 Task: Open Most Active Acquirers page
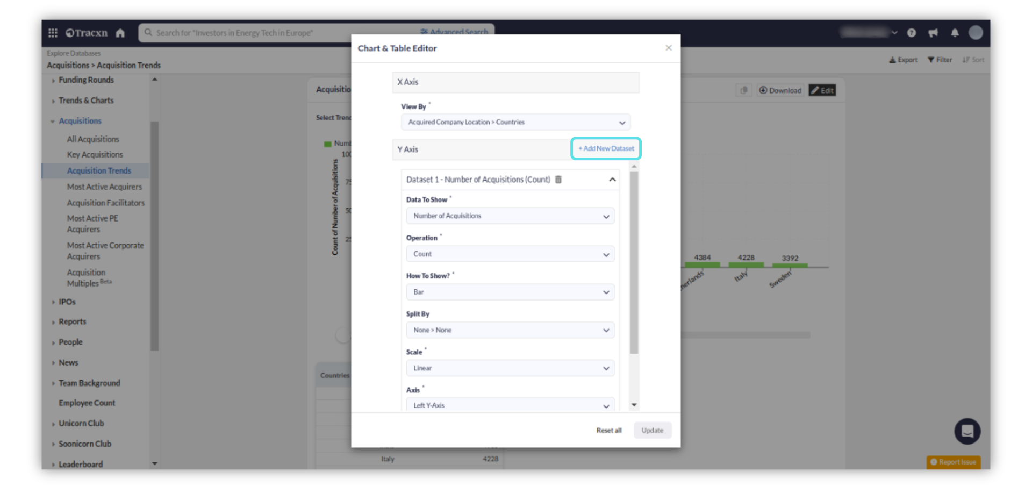pos(104,187)
